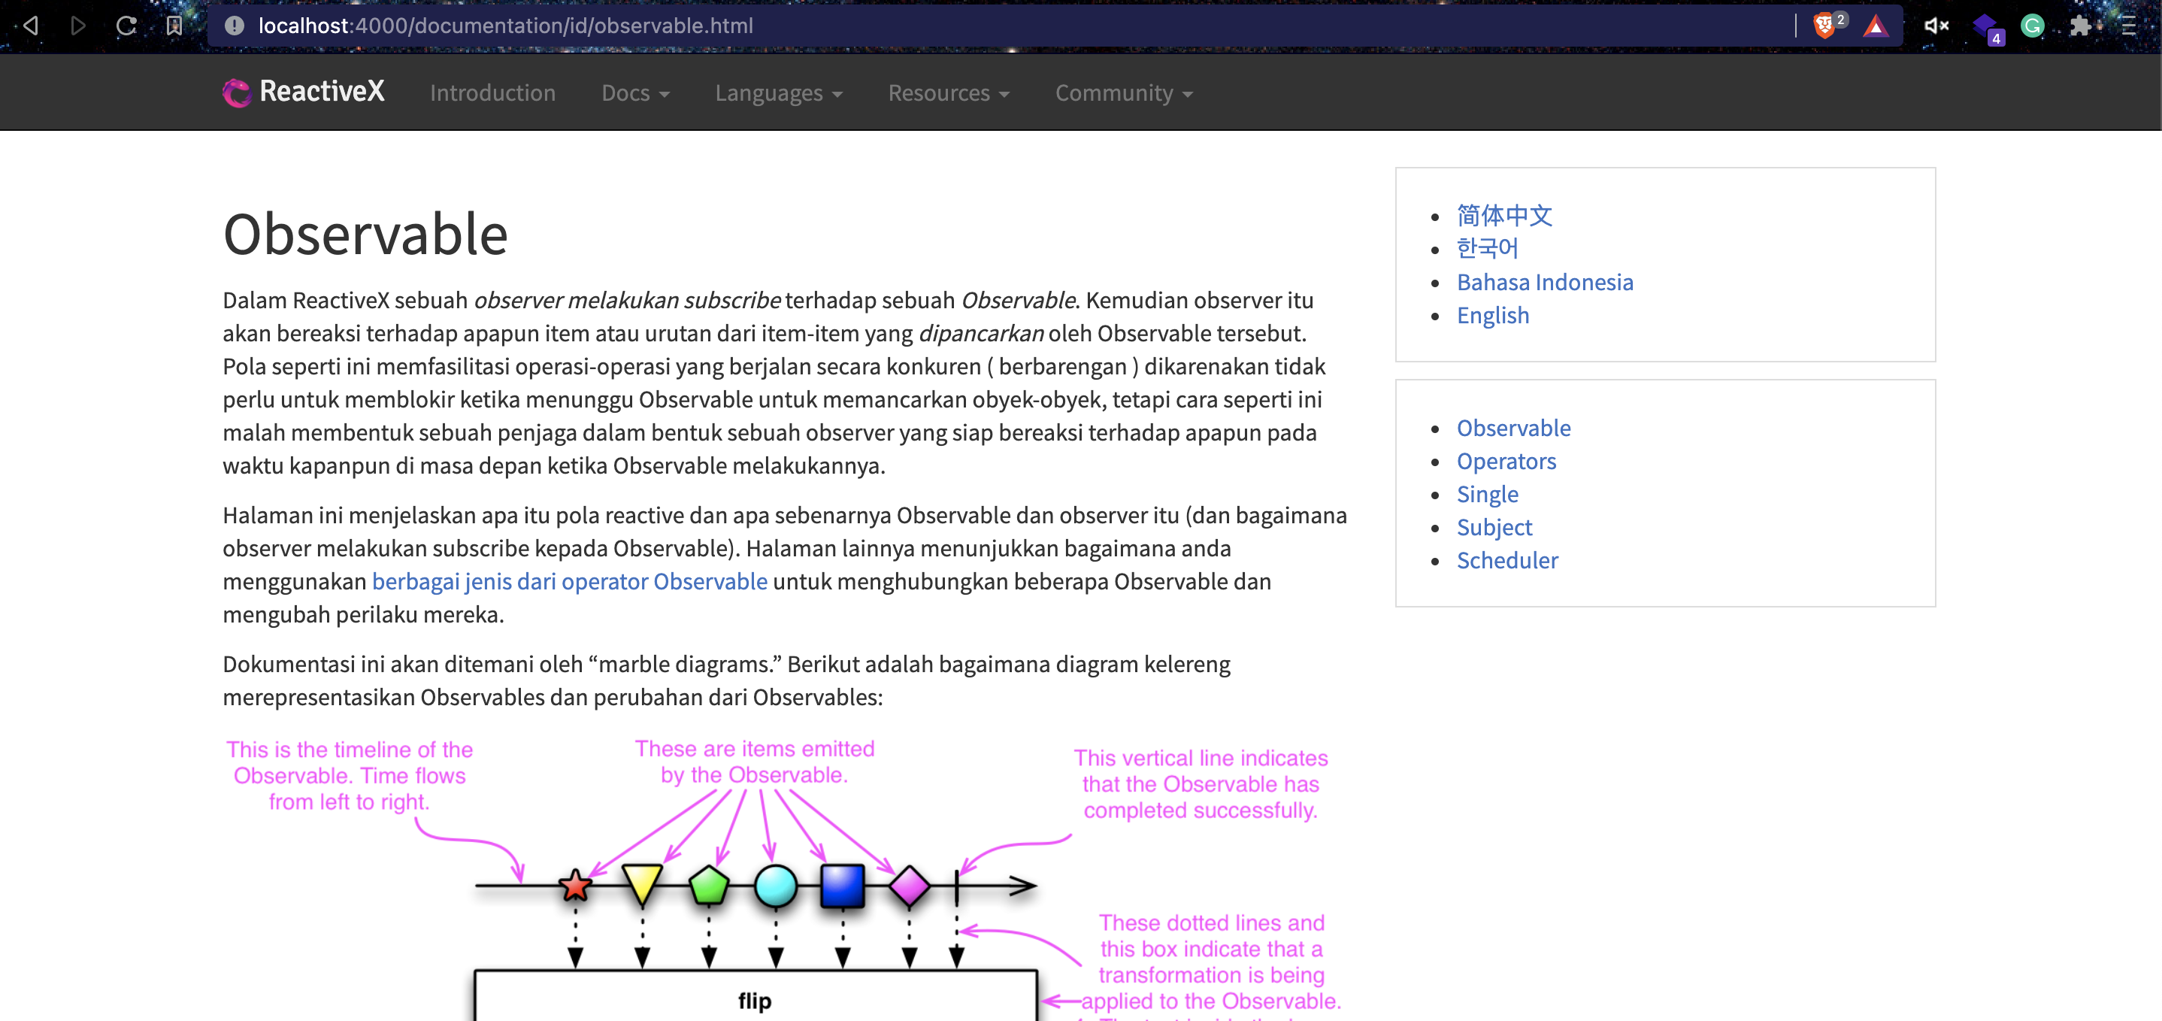
Task: Open the Resources dropdown menu
Action: pos(949,93)
